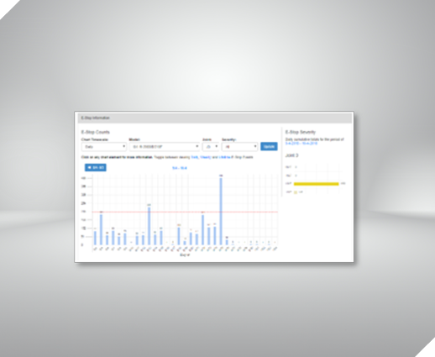Click the Daily E-Stop events link
The height and width of the screenshot is (357, 435).
point(194,157)
